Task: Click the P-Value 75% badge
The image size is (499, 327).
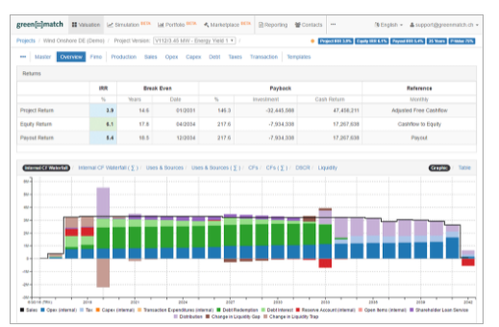Action: [x=462, y=41]
